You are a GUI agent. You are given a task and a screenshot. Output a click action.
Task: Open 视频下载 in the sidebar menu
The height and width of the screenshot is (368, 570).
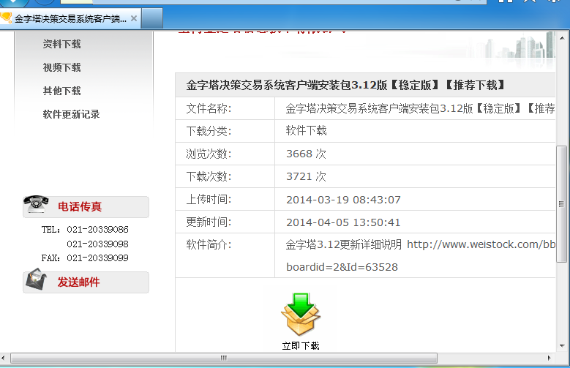coord(61,67)
